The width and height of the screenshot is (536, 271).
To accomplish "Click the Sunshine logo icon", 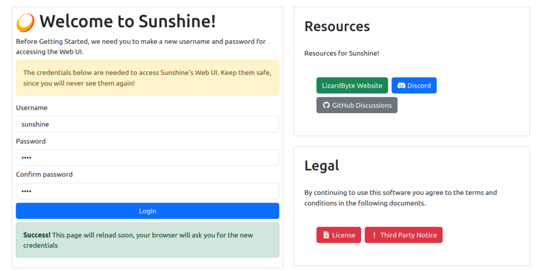I will point(25,22).
